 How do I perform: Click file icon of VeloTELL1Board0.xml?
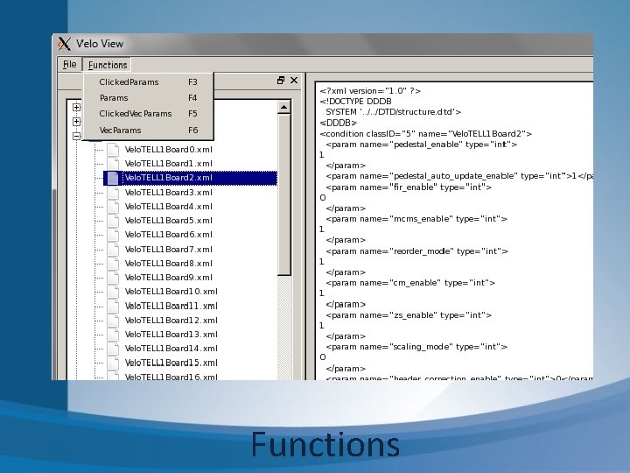point(113,150)
